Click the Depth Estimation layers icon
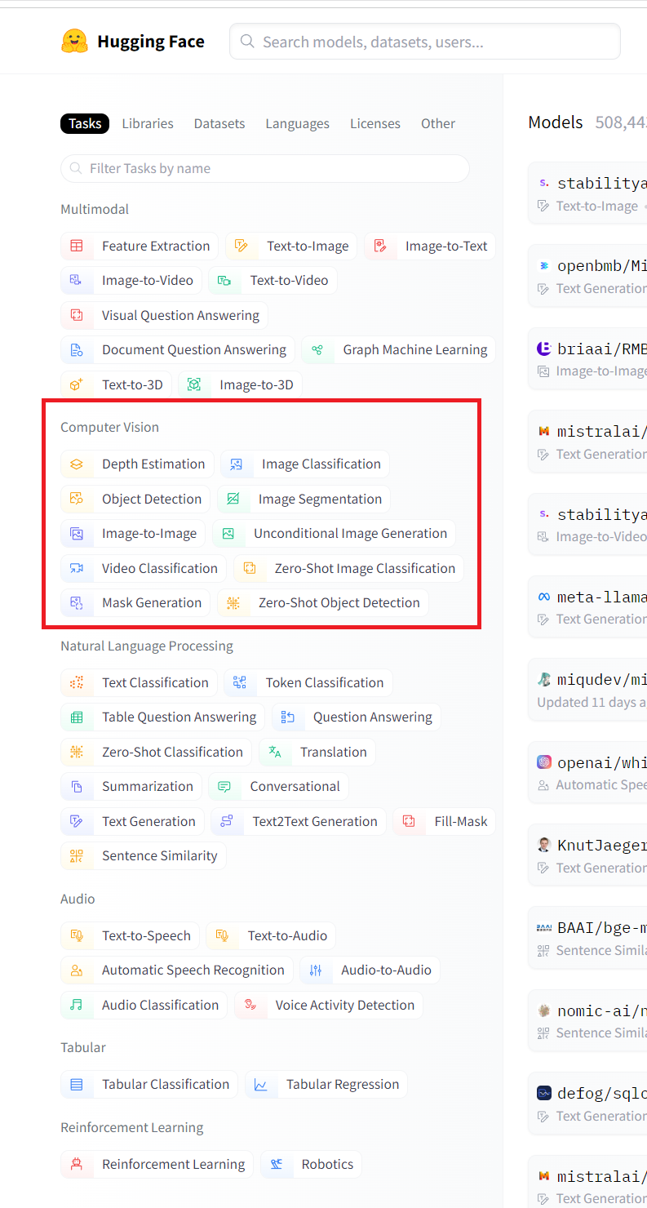This screenshot has height=1208, width=647. [77, 464]
